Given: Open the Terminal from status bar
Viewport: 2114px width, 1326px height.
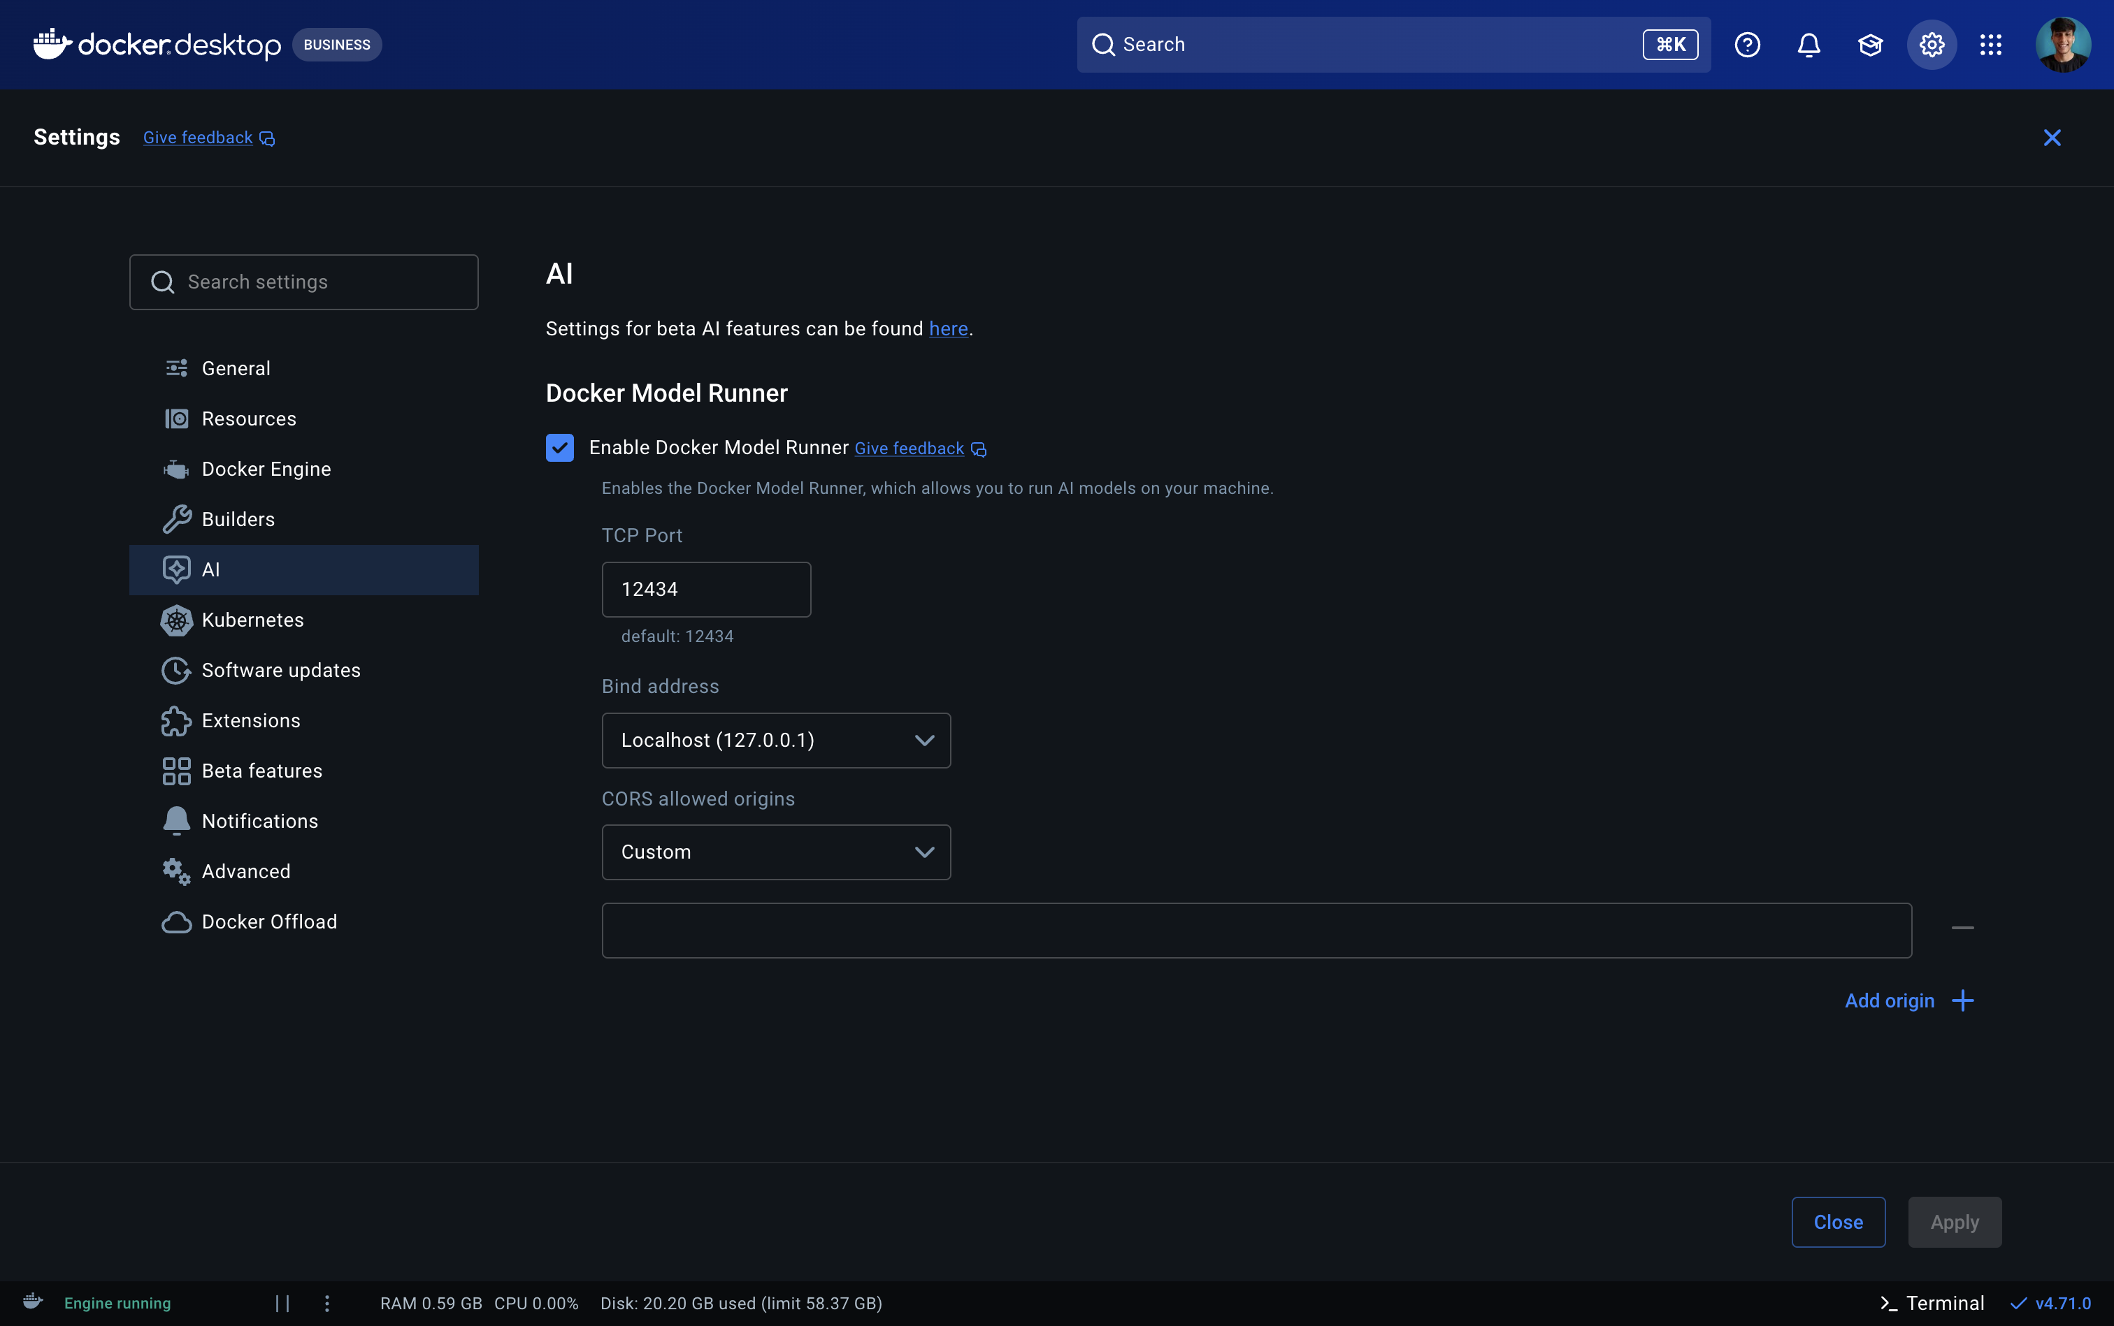Looking at the screenshot, I should 1932,1303.
